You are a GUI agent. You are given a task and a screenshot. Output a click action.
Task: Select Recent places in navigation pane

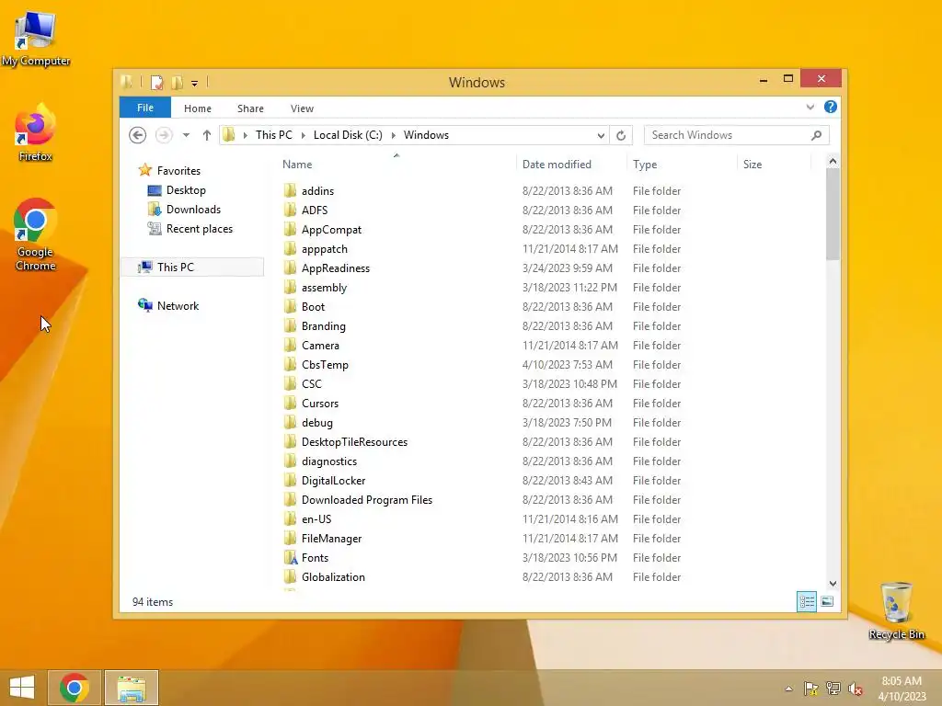[190, 229]
